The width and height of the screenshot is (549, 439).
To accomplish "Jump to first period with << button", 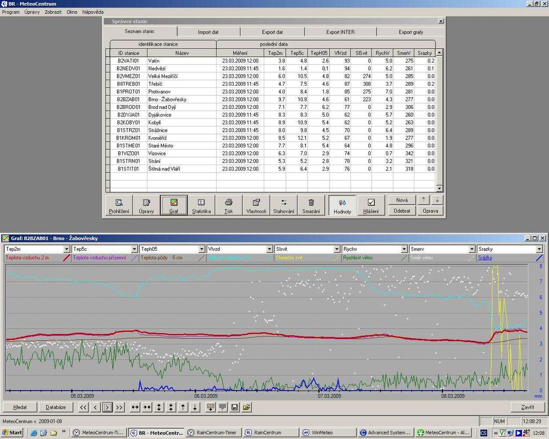I will point(83,407).
